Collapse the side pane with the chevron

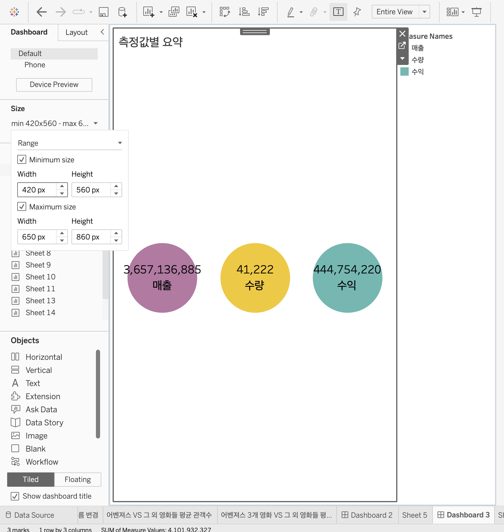(x=102, y=32)
